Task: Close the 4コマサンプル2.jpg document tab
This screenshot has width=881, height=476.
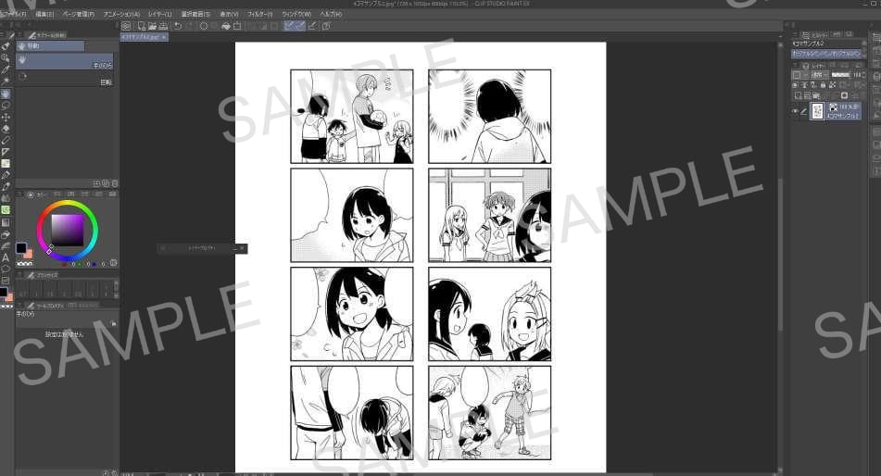Action: pyautogui.click(x=164, y=36)
